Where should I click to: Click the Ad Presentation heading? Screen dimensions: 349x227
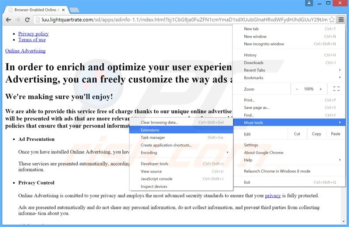tap(36, 139)
